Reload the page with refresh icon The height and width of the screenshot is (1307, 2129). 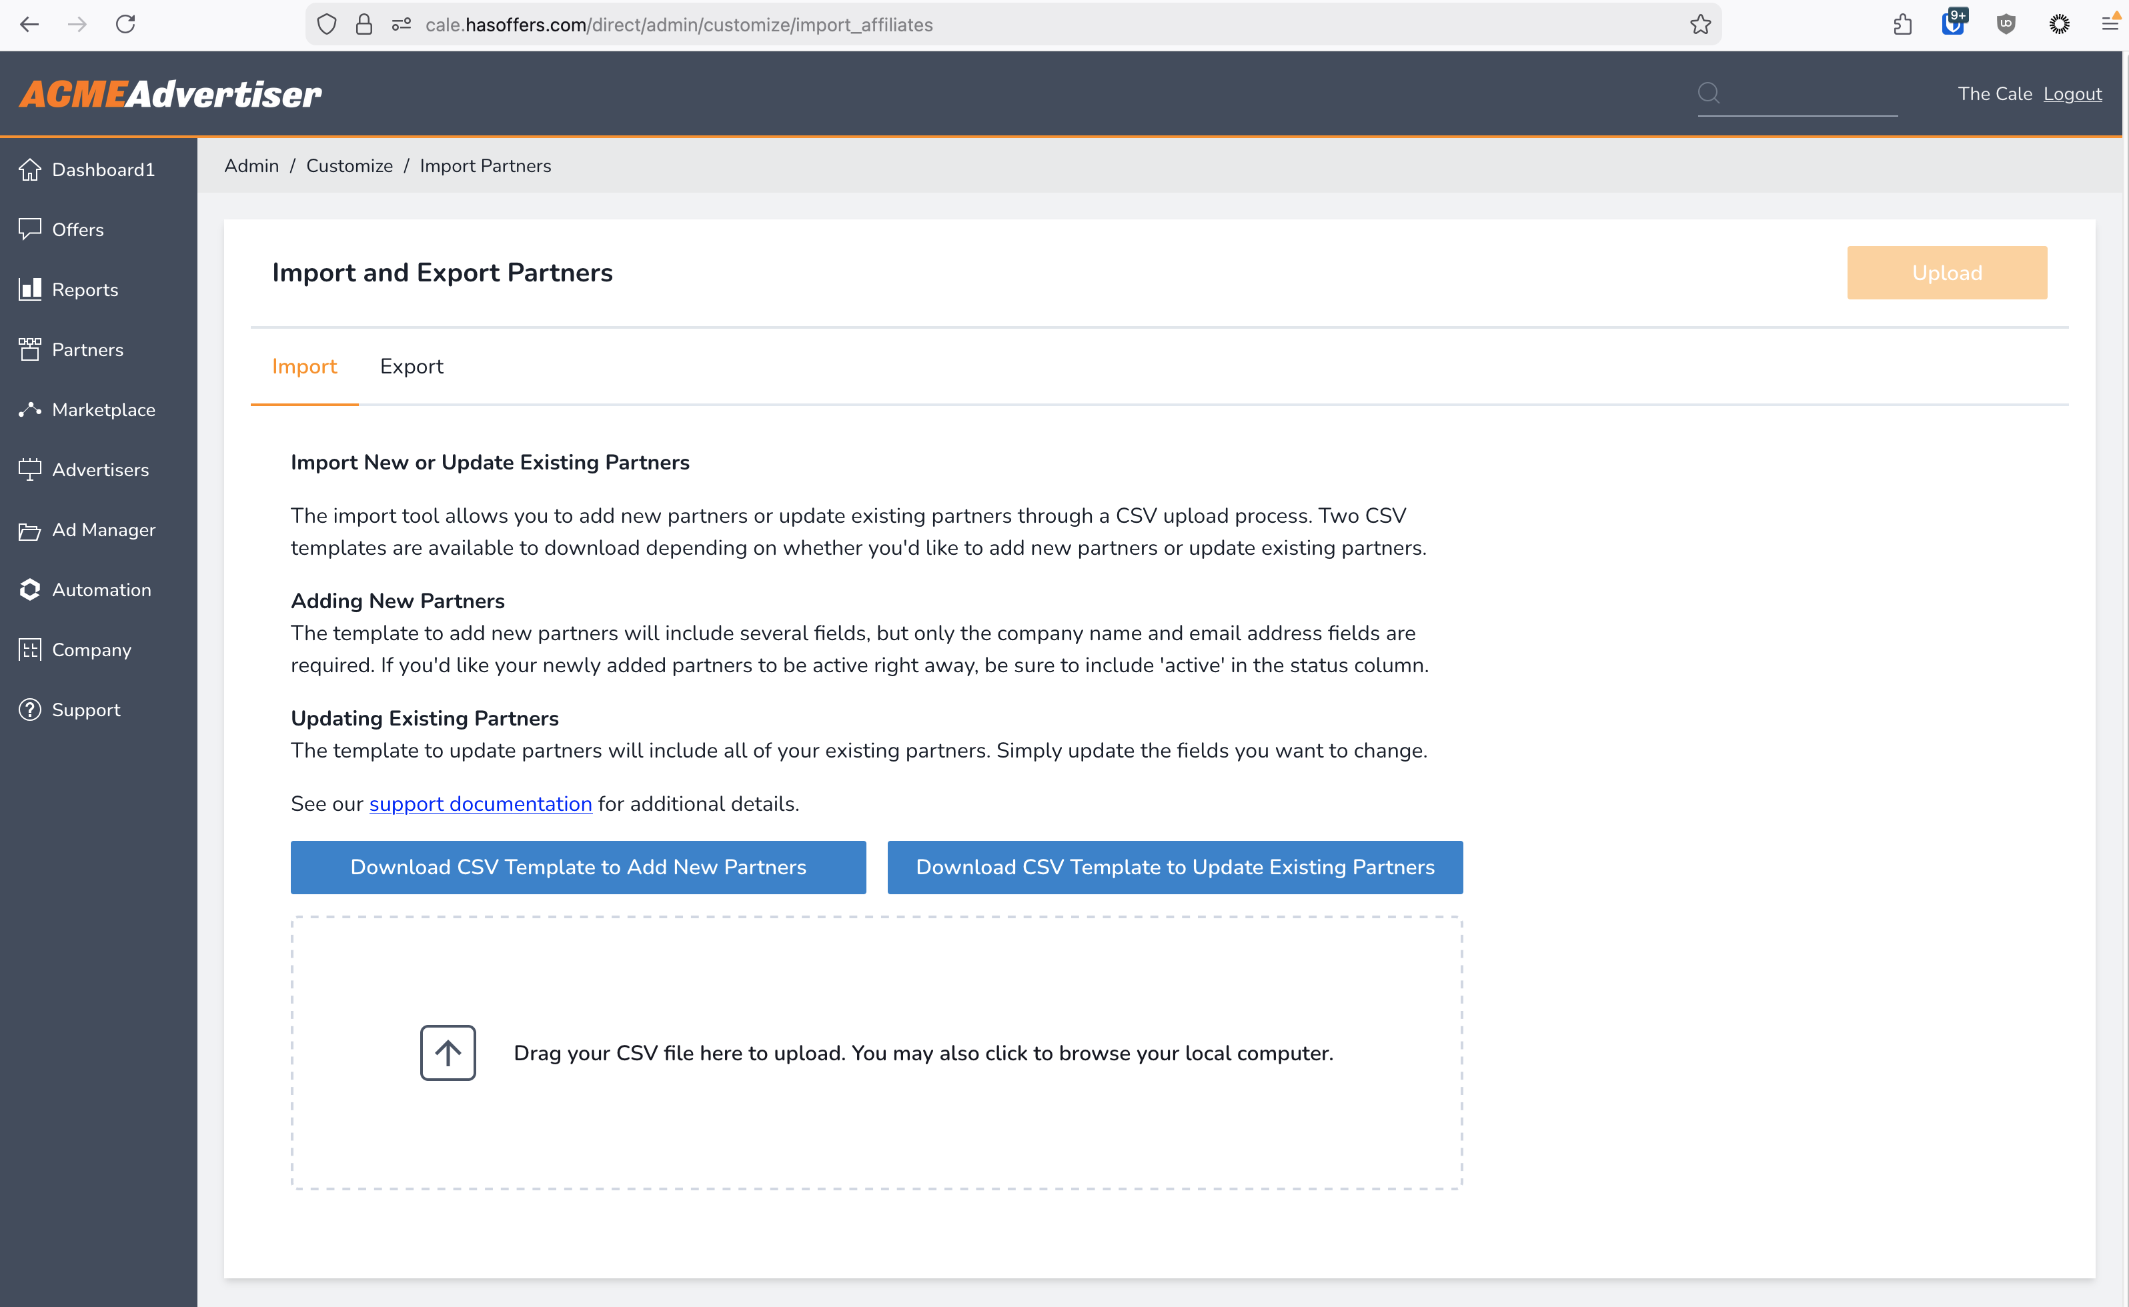(x=125, y=24)
